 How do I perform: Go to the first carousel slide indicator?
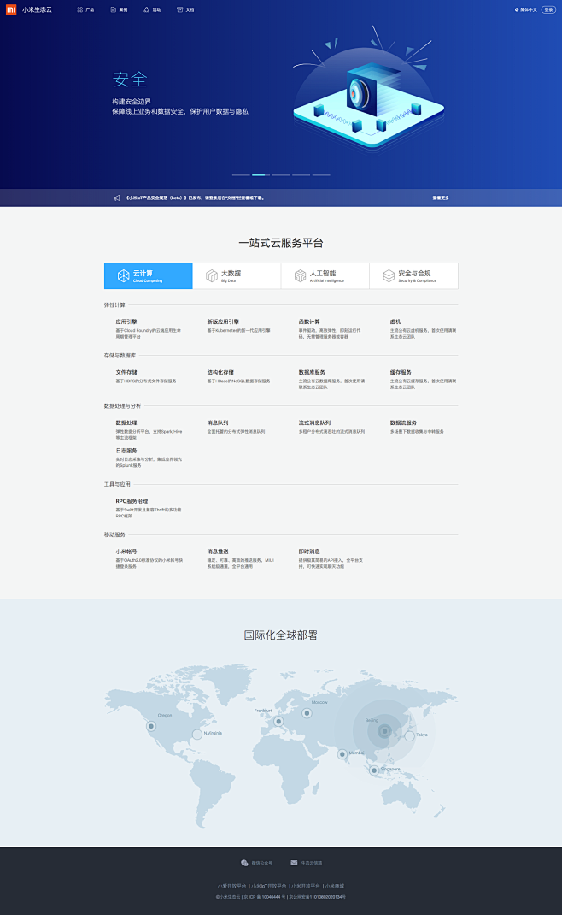pos(241,175)
